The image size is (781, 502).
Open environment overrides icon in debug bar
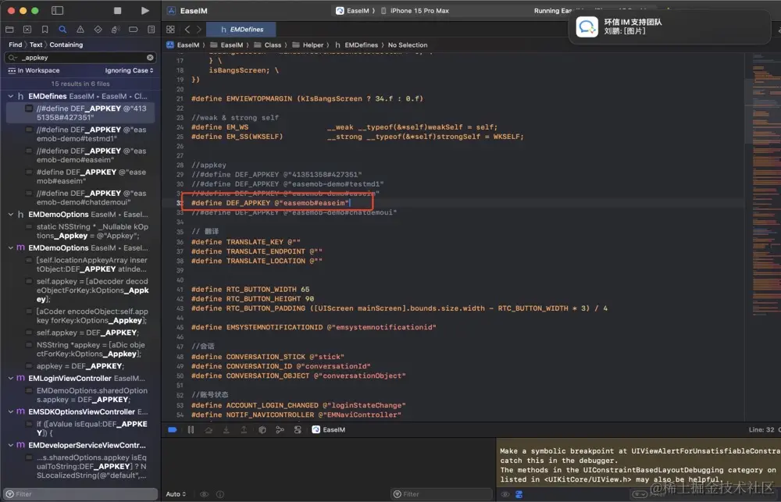298,430
